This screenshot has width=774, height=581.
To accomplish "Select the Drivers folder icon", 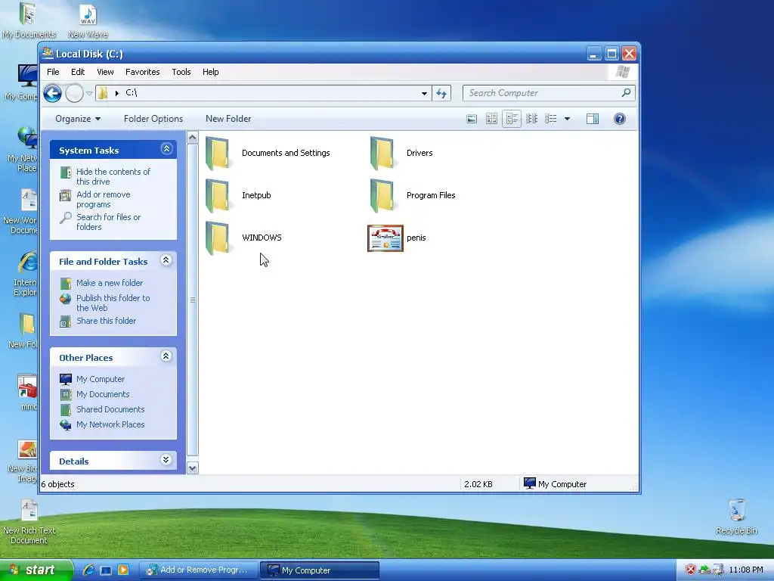I will pyautogui.click(x=382, y=153).
